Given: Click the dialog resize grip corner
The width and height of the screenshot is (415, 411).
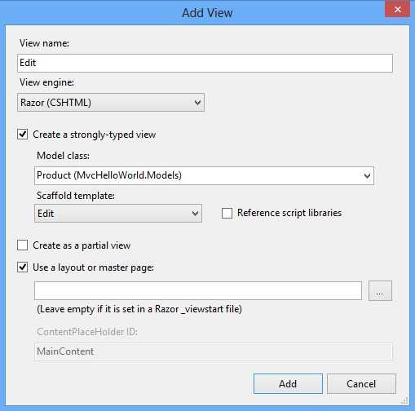Looking at the screenshot, I should 404,400.
